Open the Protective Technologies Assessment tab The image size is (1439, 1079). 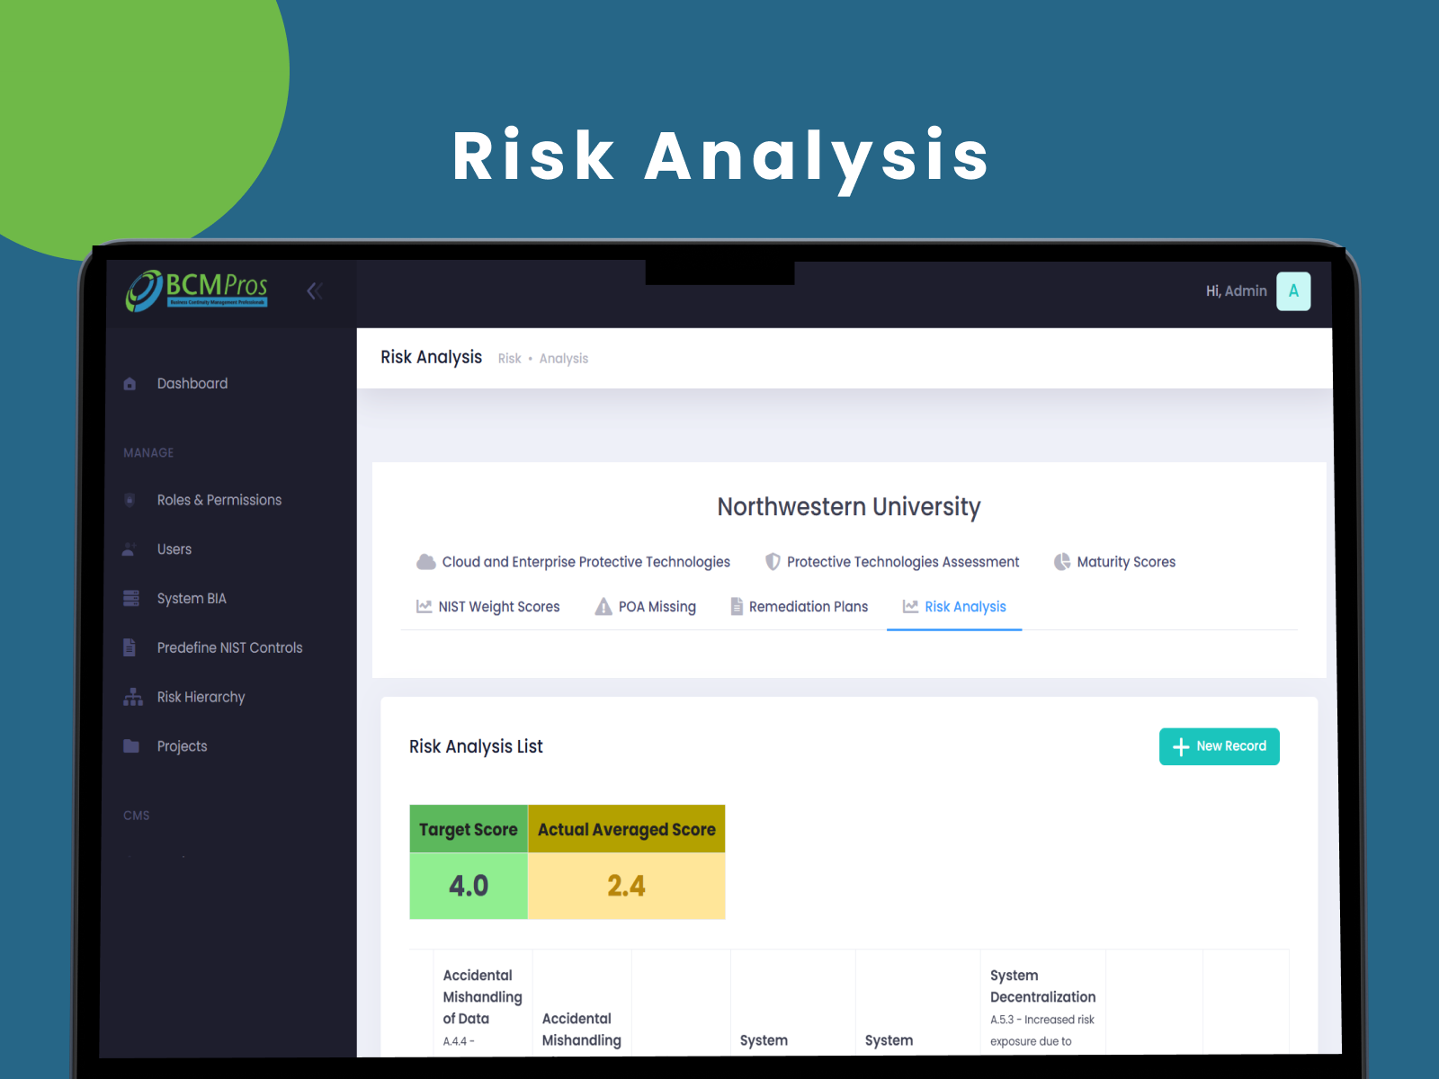(x=892, y=562)
